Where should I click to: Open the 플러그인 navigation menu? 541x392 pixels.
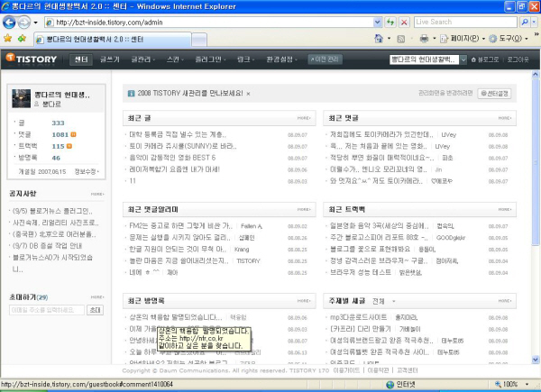tap(210, 59)
